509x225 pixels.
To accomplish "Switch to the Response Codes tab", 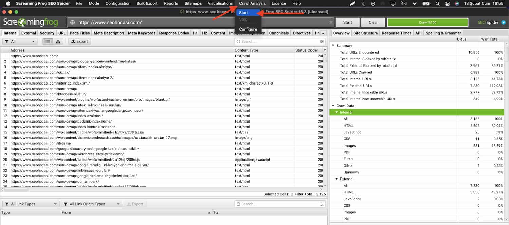I will (x=174, y=33).
